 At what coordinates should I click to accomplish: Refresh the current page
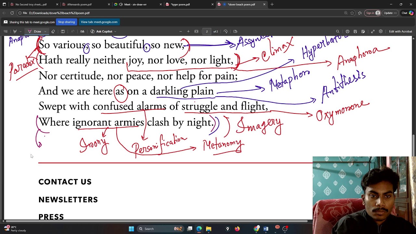click(x=12, y=13)
